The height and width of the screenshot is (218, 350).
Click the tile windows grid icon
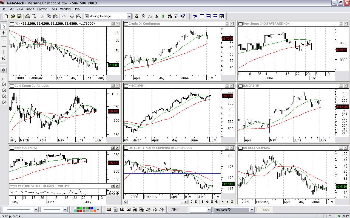click(x=215, y=16)
